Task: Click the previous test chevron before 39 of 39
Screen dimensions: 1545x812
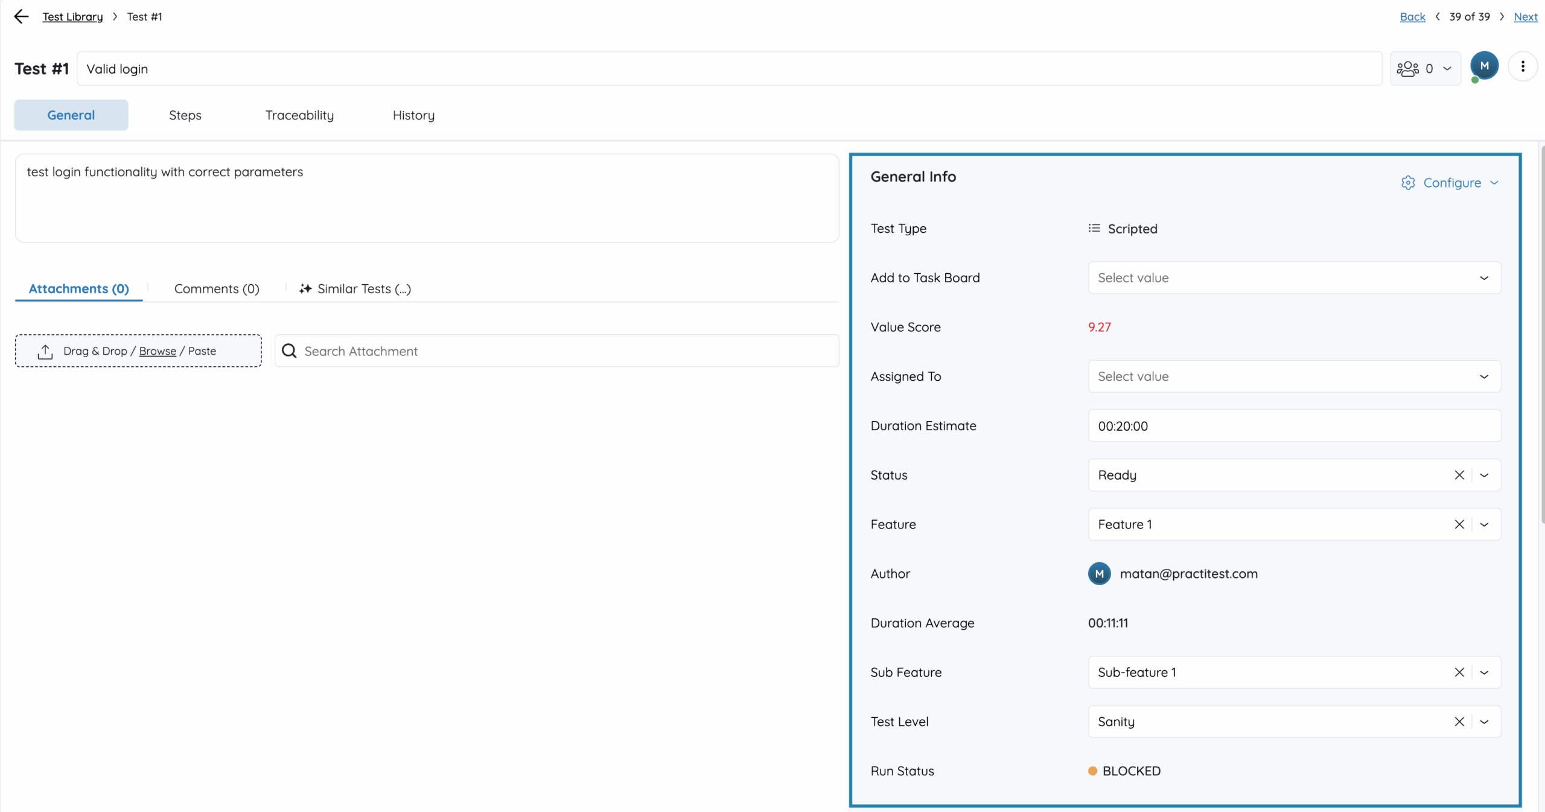Action: (1438, 17)
